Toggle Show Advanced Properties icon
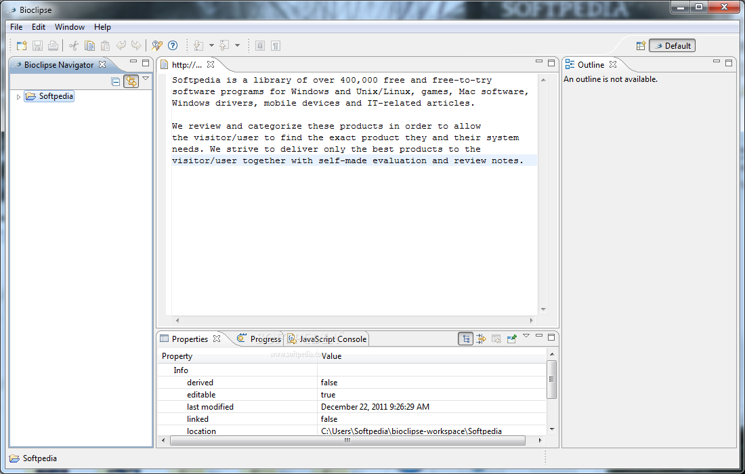745x474 pixels. [x=481, y=339]
